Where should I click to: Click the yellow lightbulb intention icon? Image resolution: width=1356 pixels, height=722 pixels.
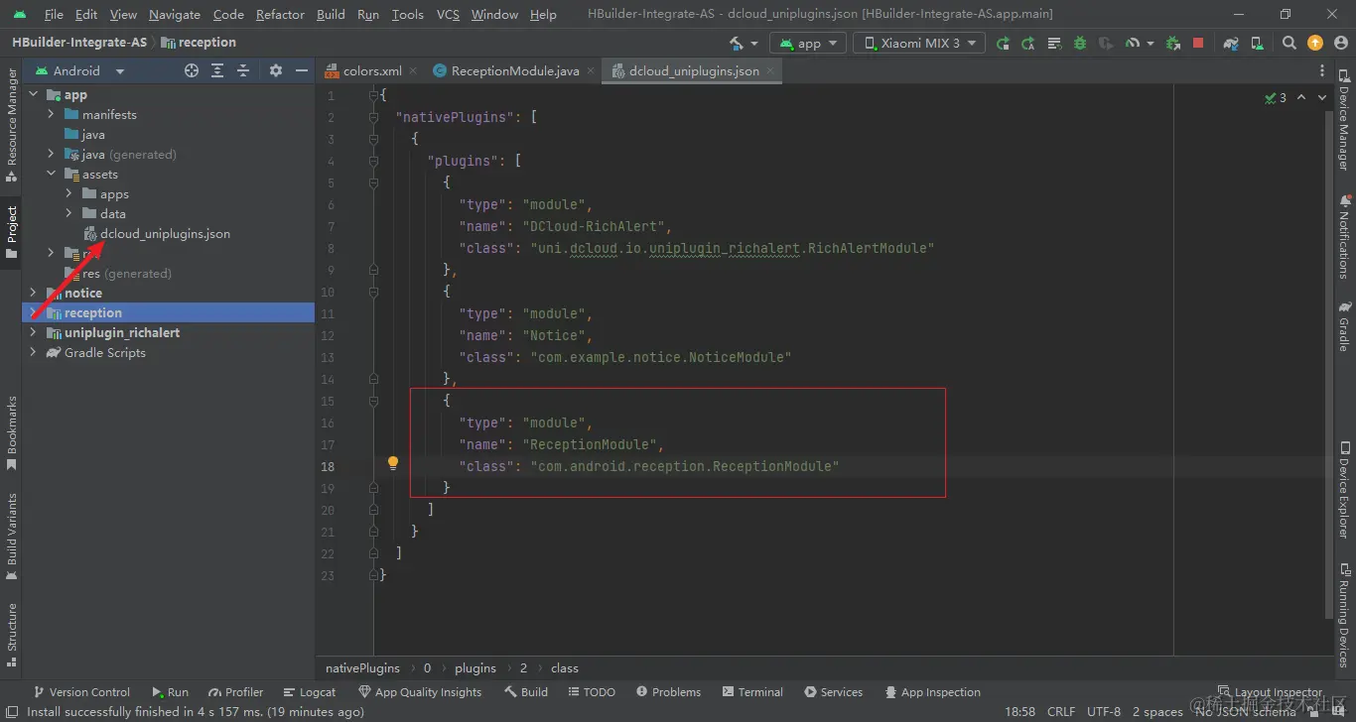coord(393,463)
